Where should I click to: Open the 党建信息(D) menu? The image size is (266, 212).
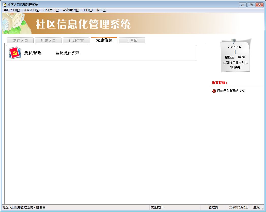tap(71, 10)
